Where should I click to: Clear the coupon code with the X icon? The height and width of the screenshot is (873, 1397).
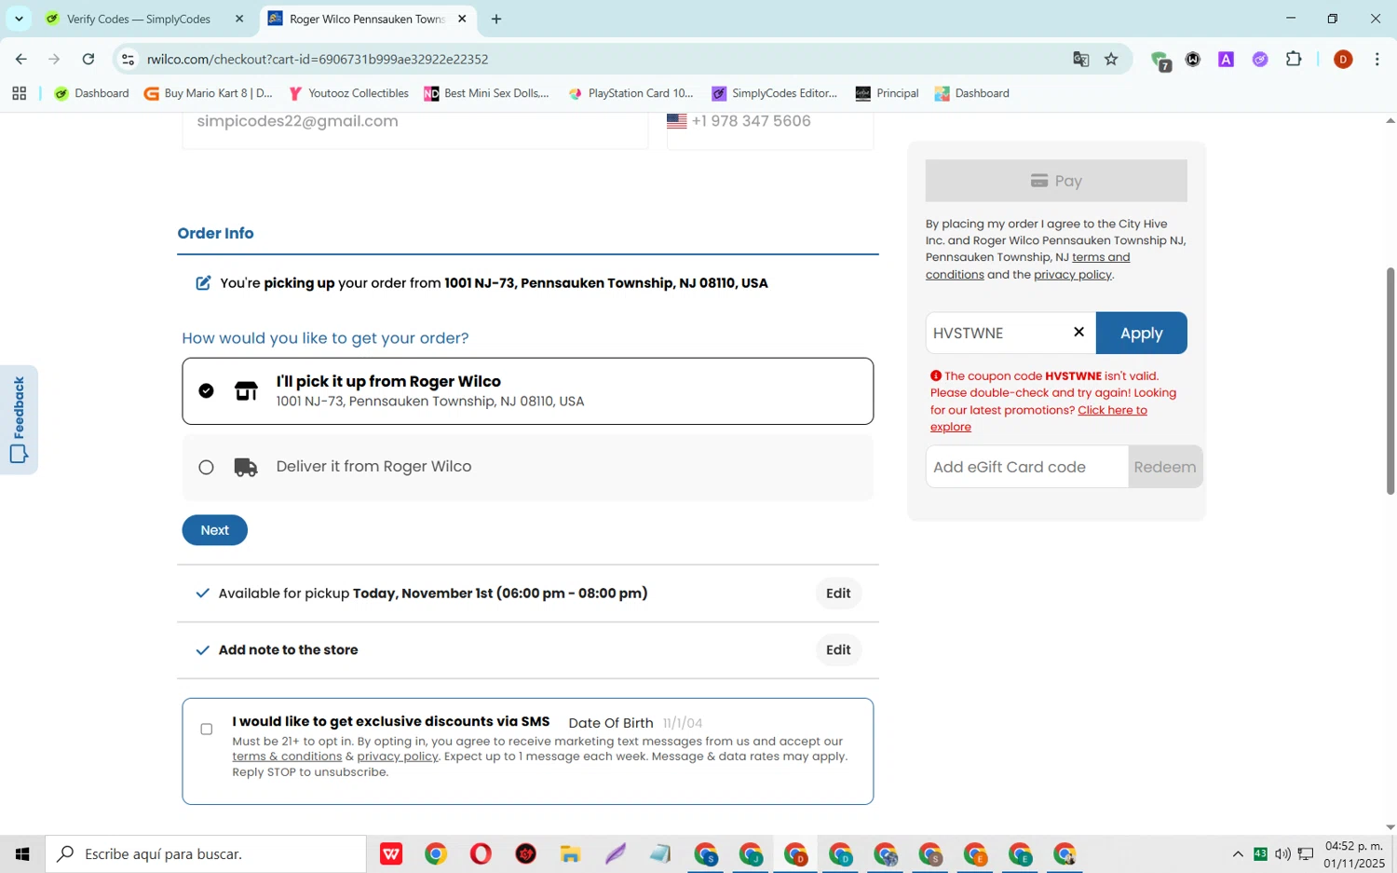tap(1078, 332)
